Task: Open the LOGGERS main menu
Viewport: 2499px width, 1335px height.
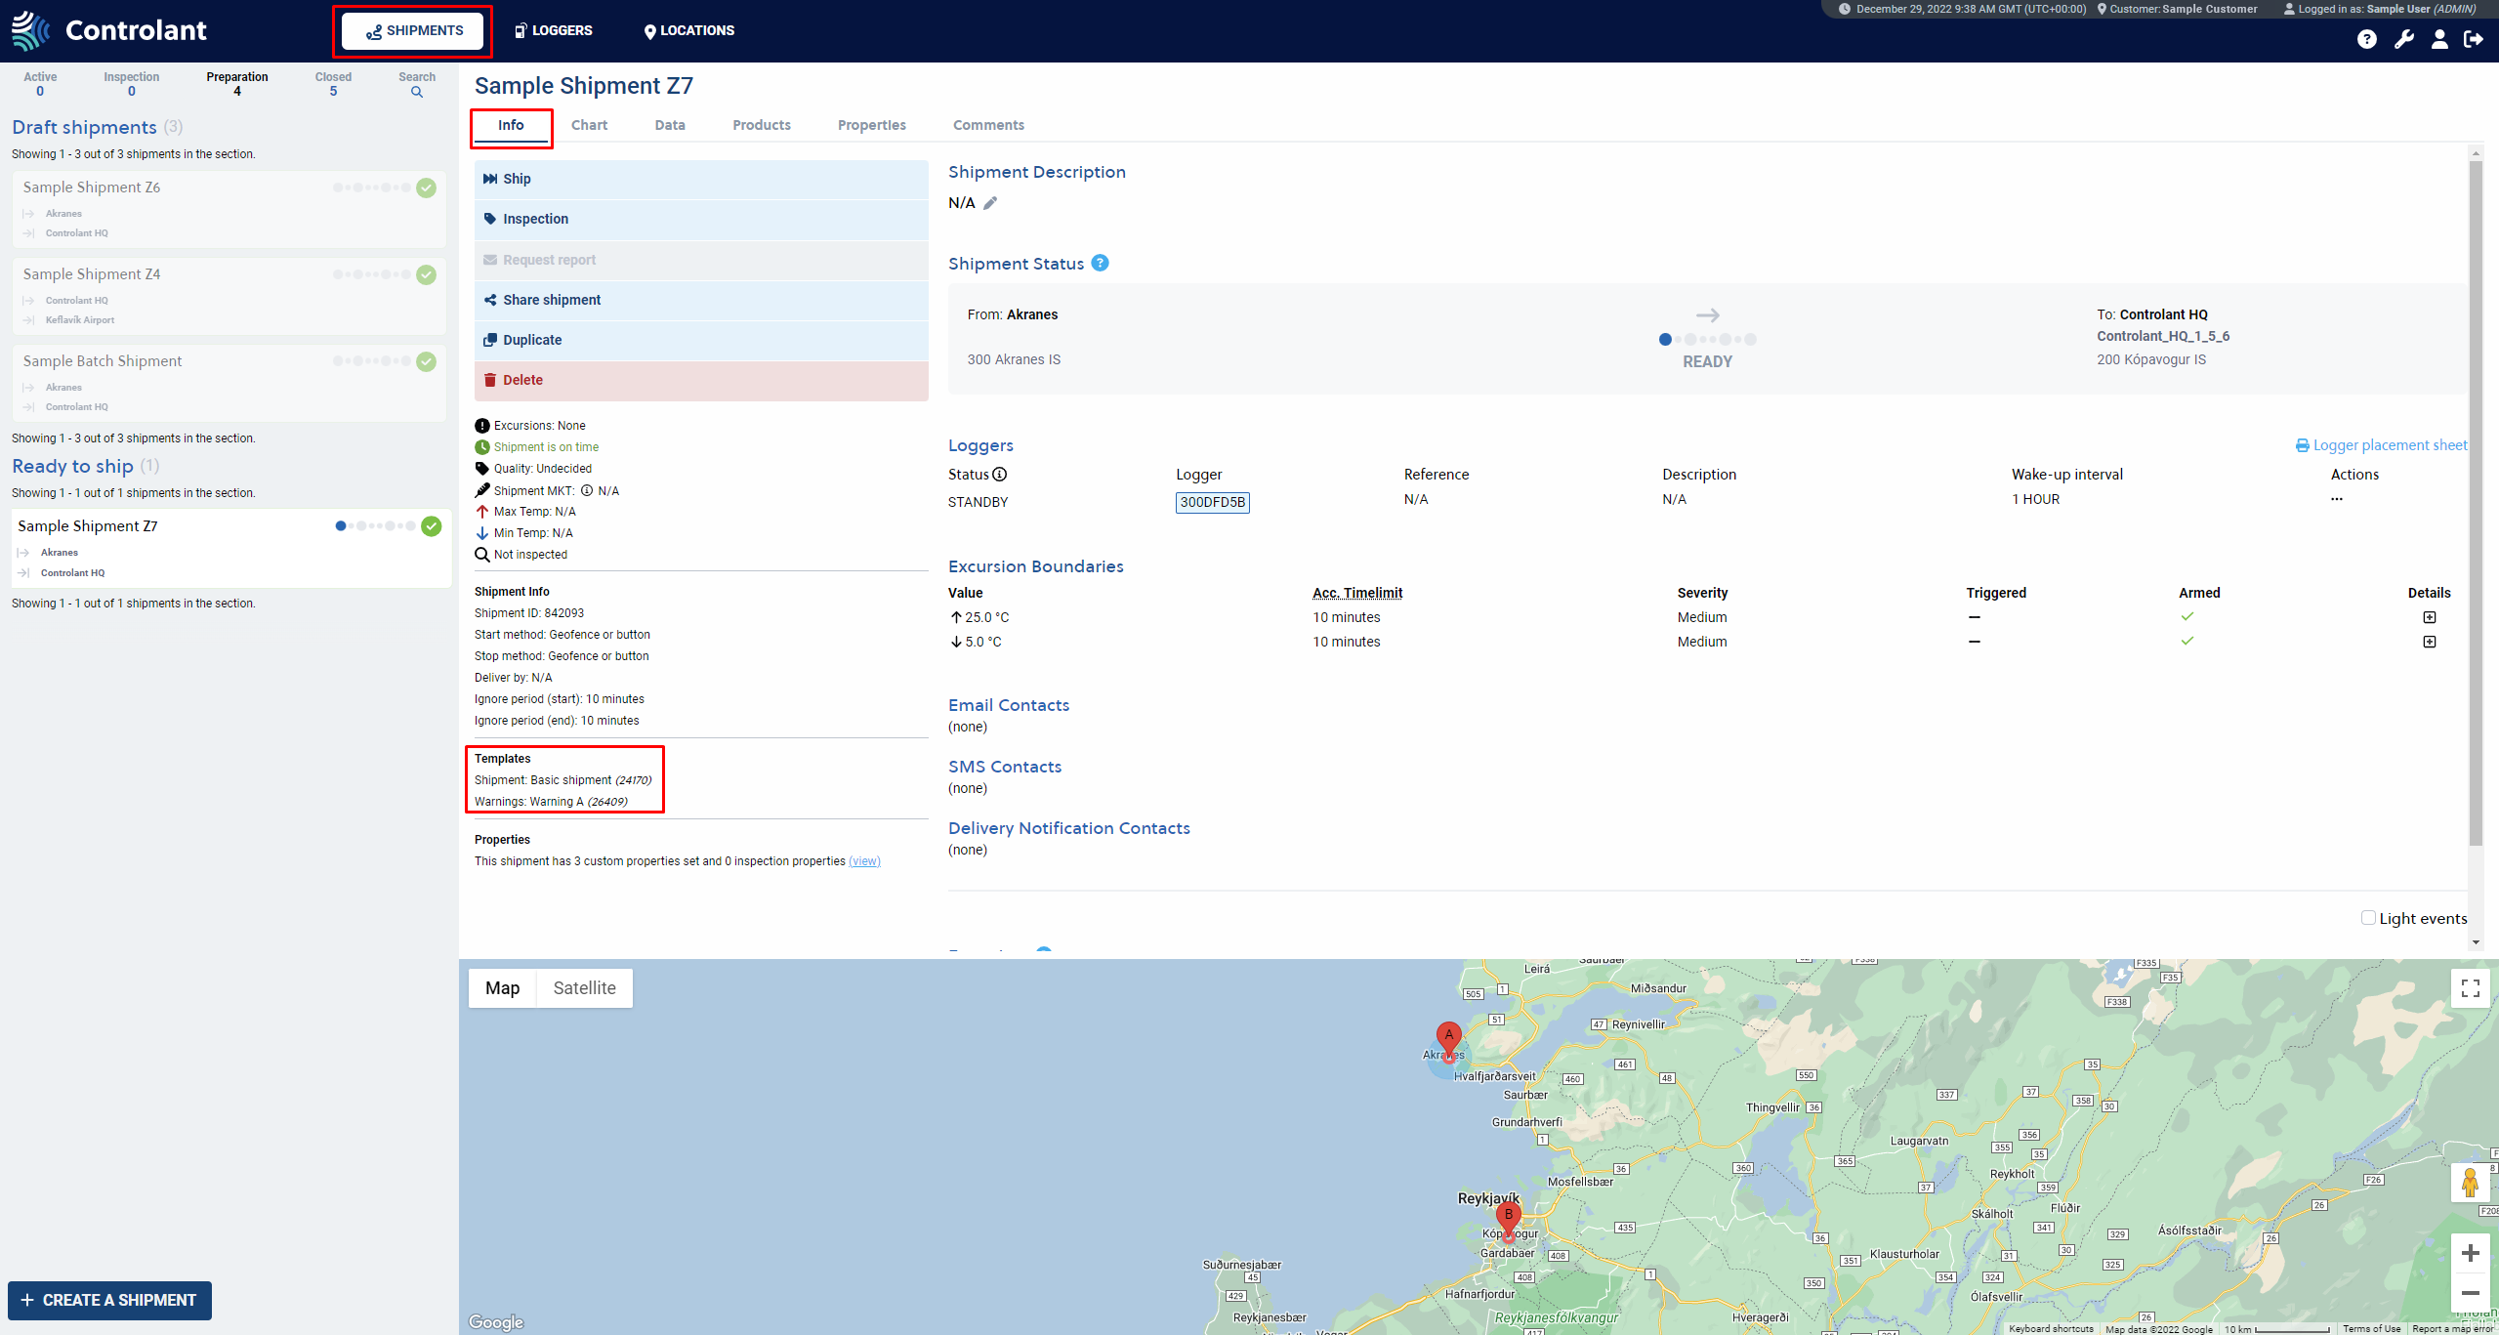Action: [554, 31]
